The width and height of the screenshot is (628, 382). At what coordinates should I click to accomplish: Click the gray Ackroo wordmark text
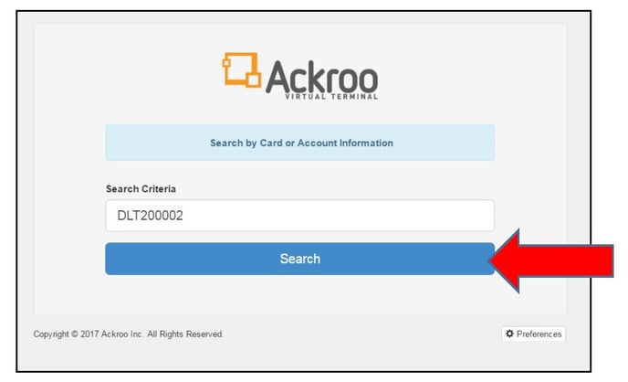[321, 78]
